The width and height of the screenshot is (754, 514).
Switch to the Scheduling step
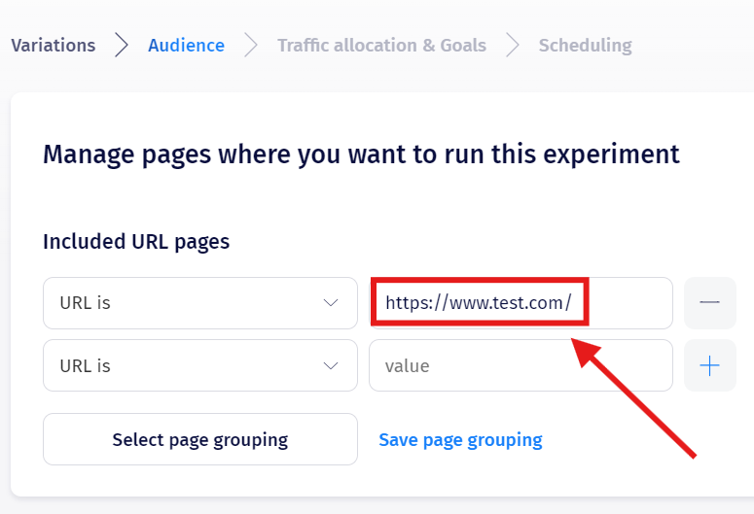585,46
